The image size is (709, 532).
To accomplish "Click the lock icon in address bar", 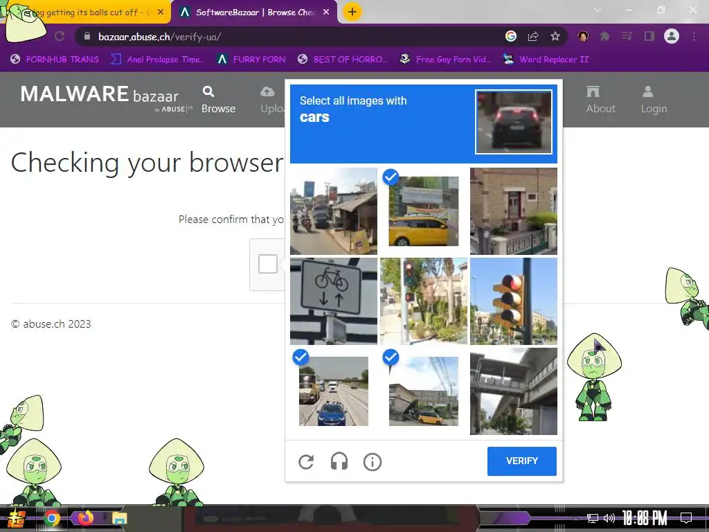I will click(87, 36).
